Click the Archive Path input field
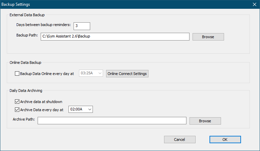The width and height of the screenshot is (260, 151). [x=112, y=121]
